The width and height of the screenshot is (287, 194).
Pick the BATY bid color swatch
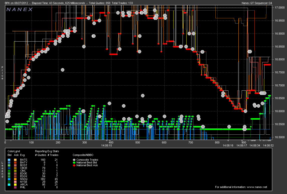click(9, 162)
